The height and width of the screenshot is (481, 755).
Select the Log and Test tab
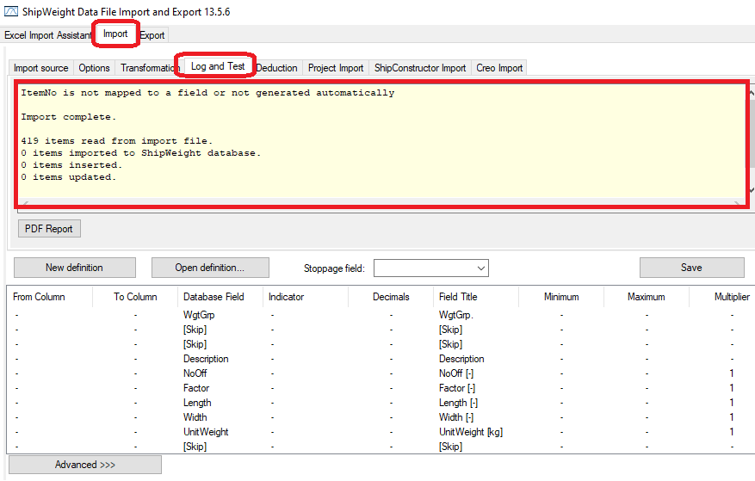[x=218, y=66]
